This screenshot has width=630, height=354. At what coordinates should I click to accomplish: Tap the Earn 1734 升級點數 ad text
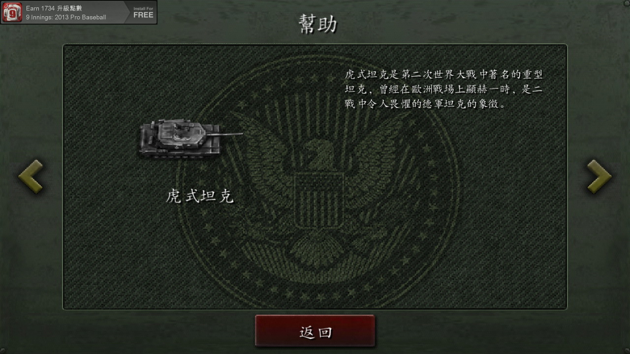click(54, 8)
